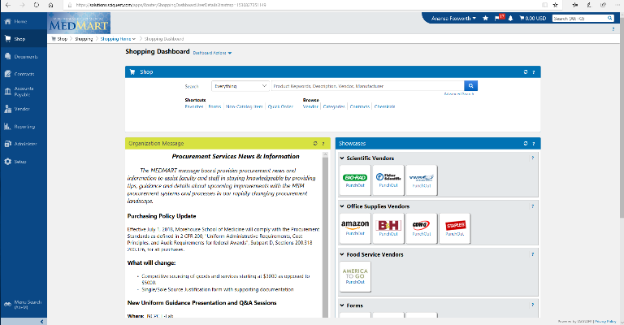The image size is (624, 325).
Task: Collapse the Scientific Vendors group
Action: pos(342,158)
